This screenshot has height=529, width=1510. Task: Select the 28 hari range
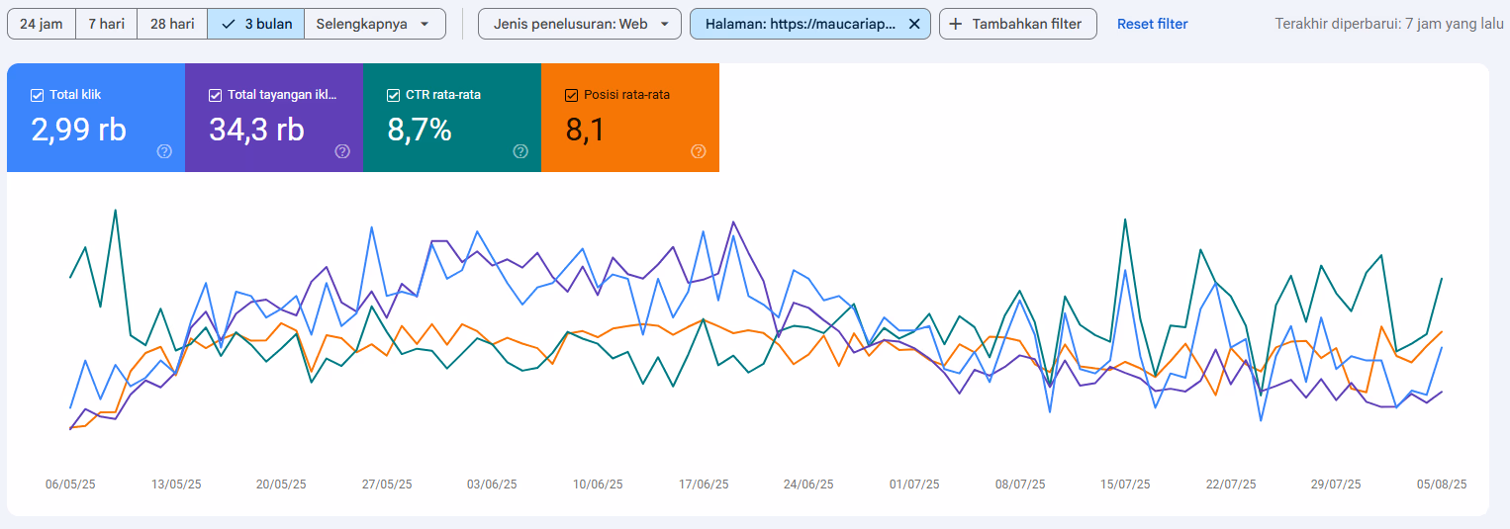(172, 24)
